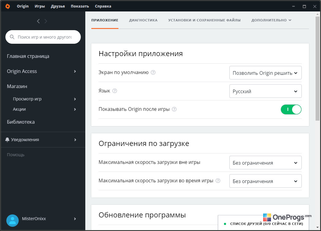Open max download speed during game dropdown

click(265, 181)
